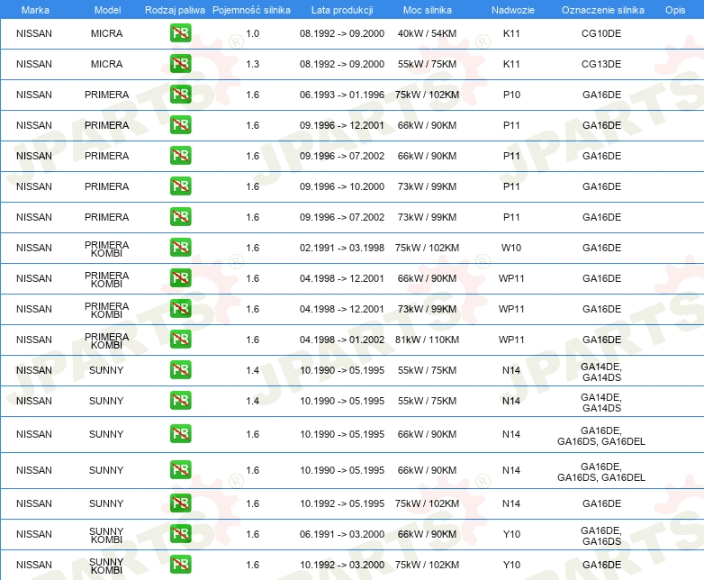704x580 pixels.
Task: Click the Lata produkcji column header
Action: [x=342, y=10]
